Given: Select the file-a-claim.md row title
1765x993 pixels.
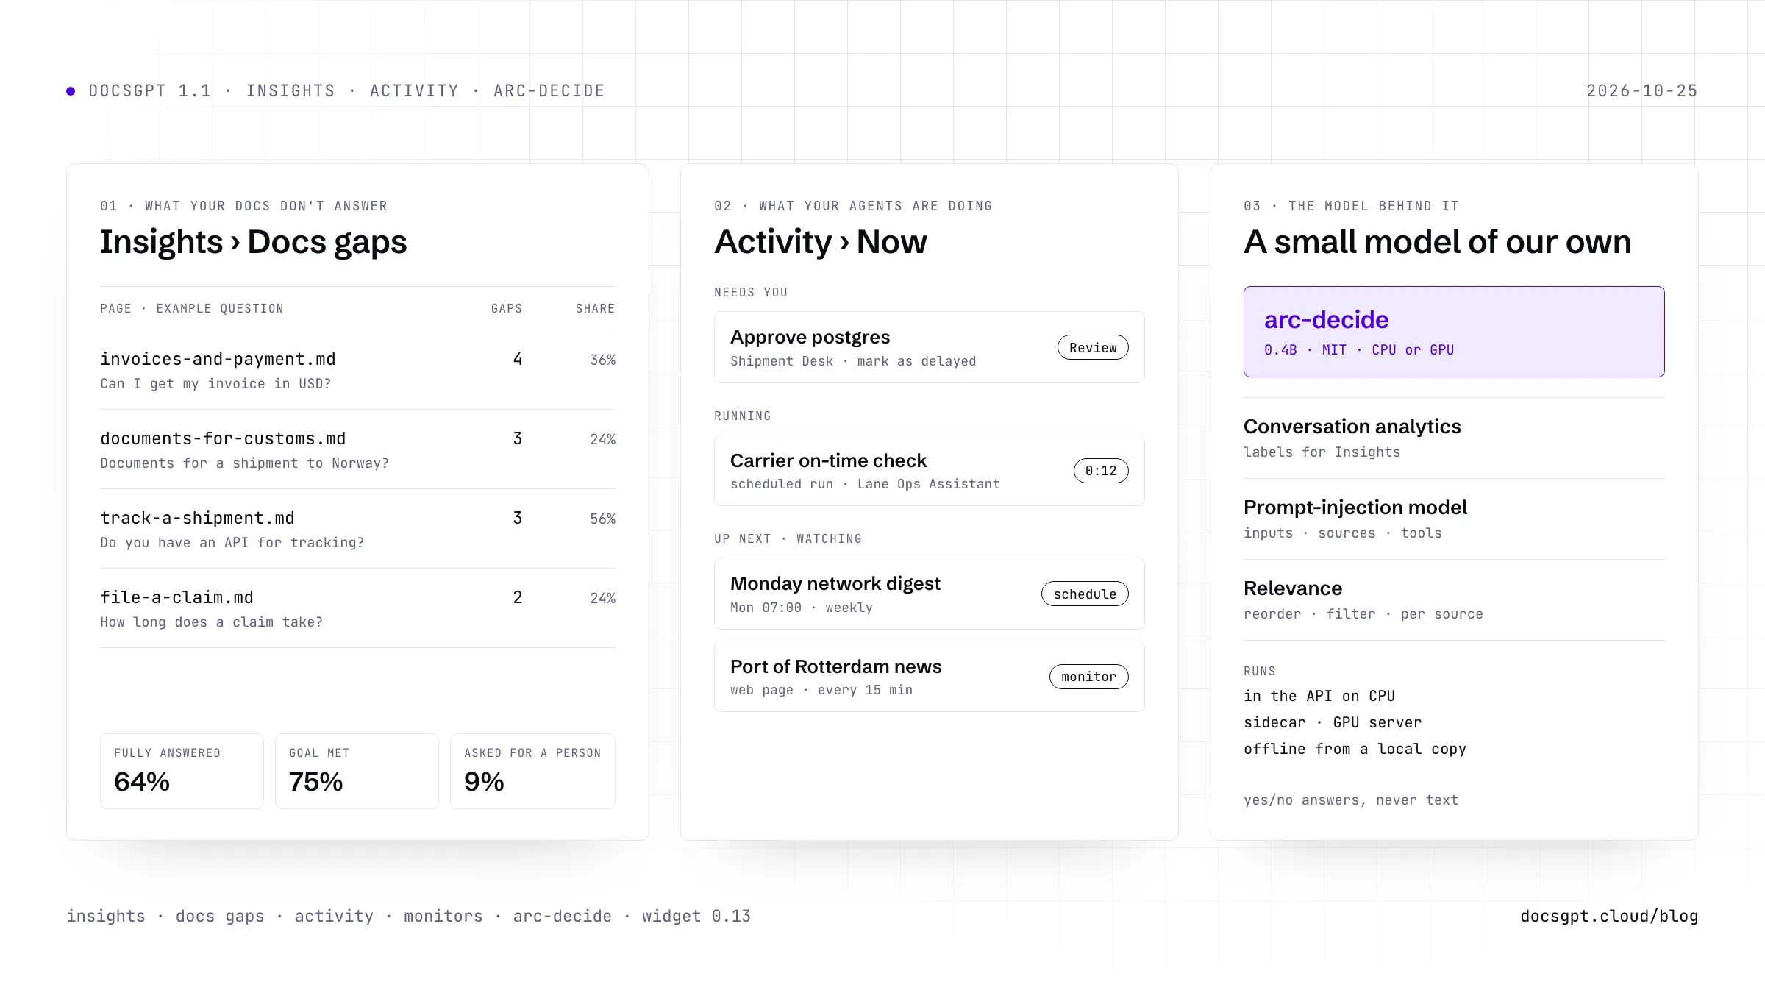Looking at the screenshot, I should [x=176, y=597].
